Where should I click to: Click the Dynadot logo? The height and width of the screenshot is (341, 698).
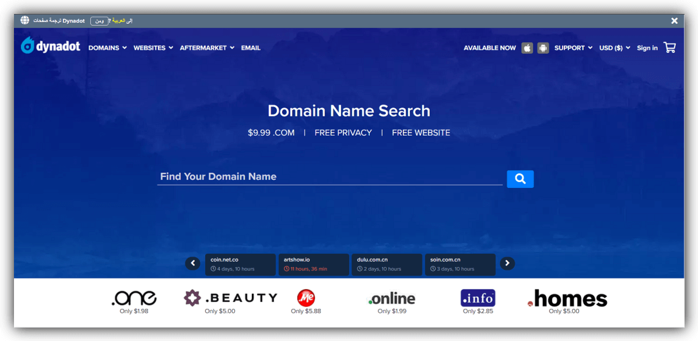[50, 46]
